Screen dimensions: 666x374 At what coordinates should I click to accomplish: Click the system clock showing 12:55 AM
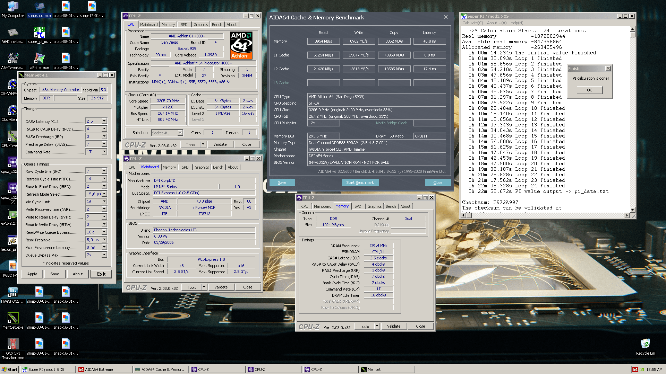[654, 369]
